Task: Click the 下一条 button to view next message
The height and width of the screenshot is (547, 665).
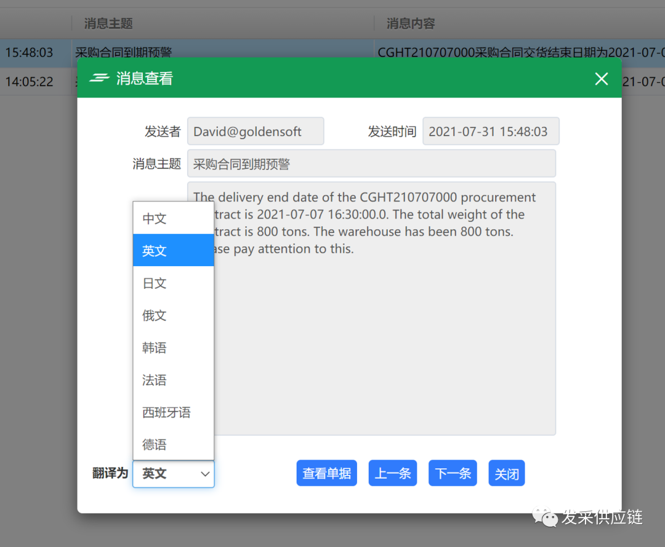Action: pos(453,473)
